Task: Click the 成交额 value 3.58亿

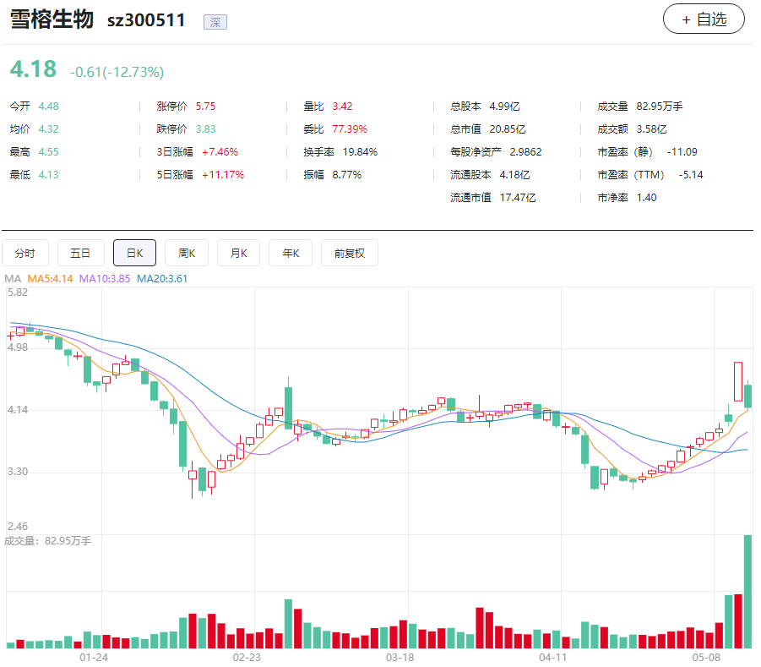Action: (x=652, y=129)
